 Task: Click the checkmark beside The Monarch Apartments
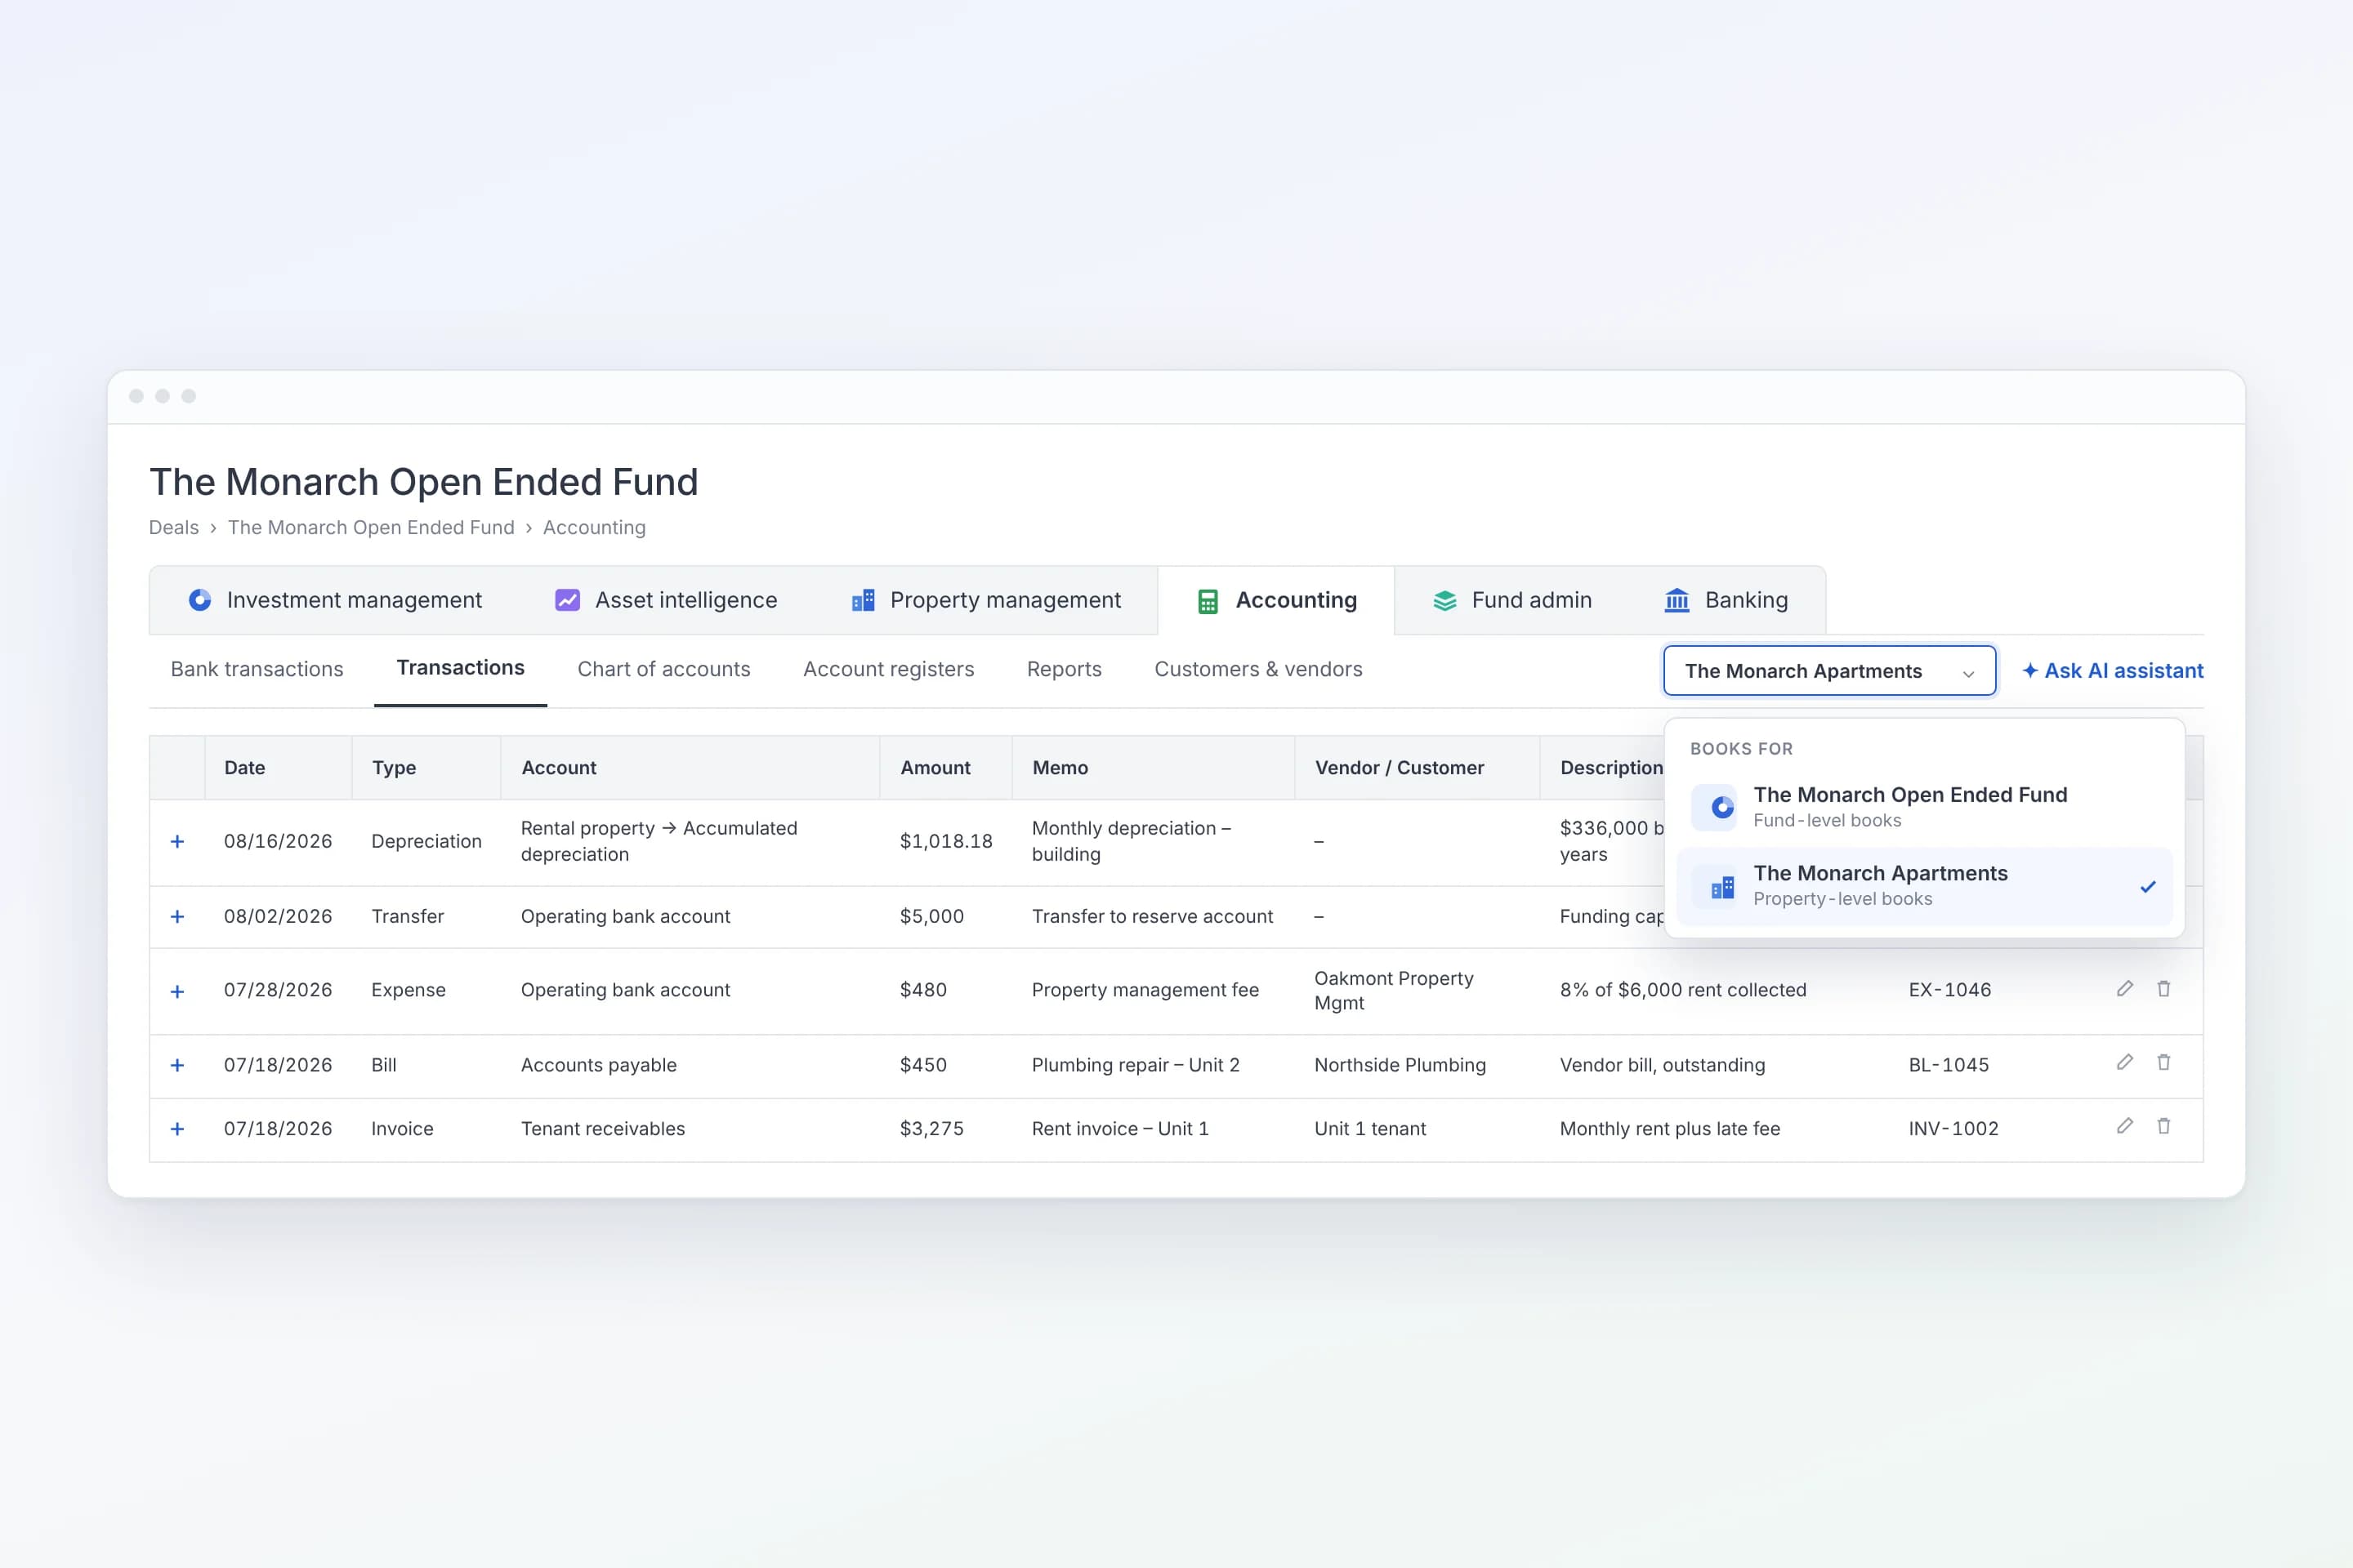[2148, 887]
